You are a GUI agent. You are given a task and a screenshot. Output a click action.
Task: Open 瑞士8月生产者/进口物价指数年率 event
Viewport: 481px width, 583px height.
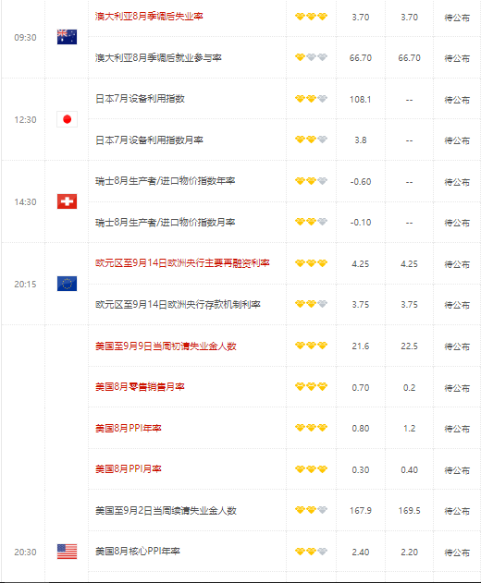(x=166, y=181)
